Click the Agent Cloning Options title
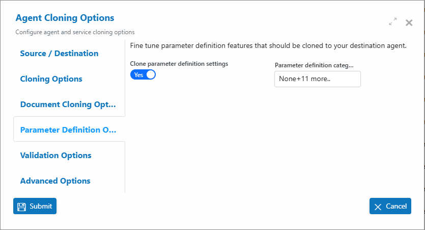 point(65,18)
